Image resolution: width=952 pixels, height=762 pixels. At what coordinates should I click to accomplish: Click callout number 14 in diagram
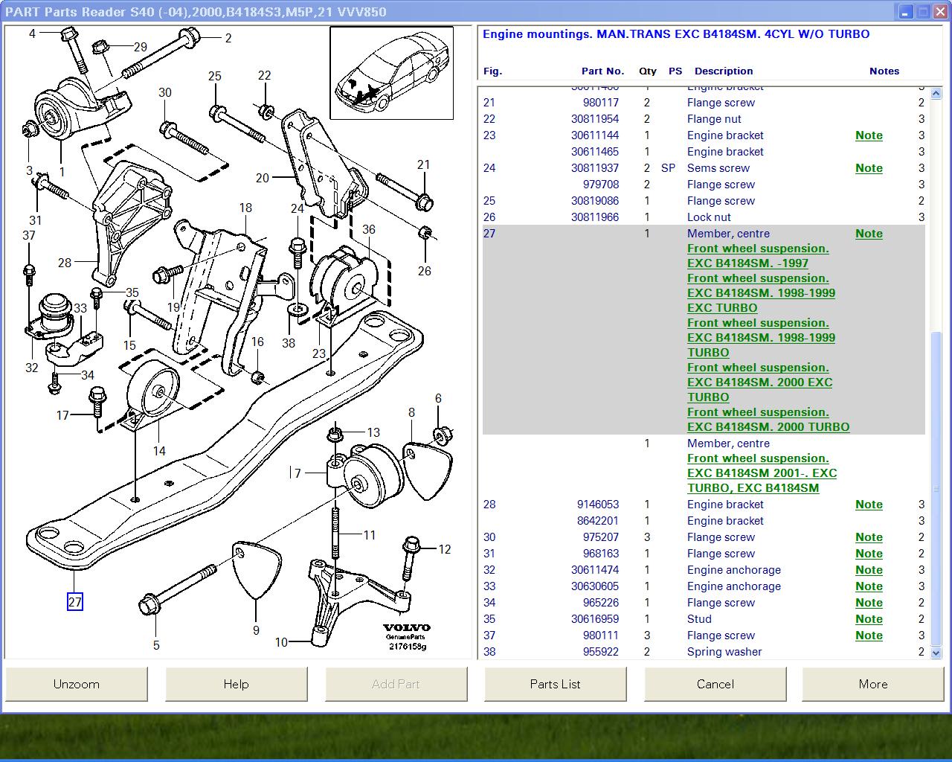(159, 451)
